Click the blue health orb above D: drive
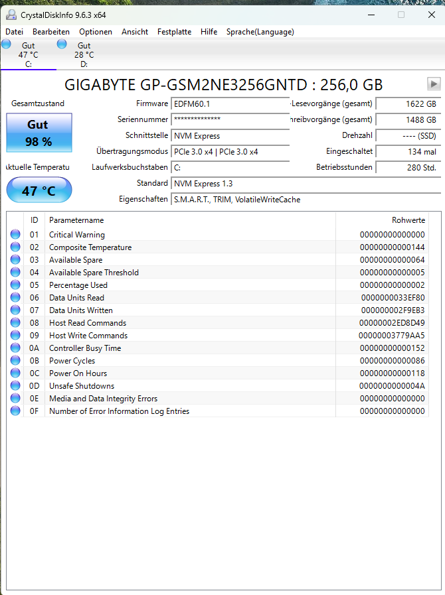The height and width of the screenshot is (595, 445). [62, 44]
